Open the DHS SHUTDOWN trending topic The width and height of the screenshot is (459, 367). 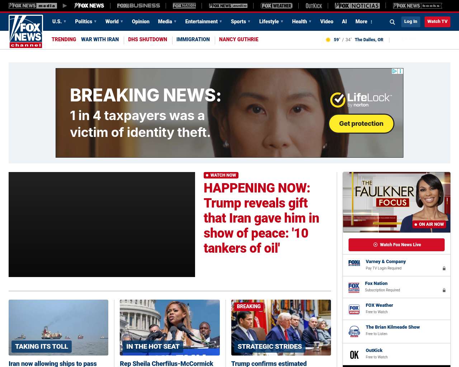tap(147, 39)
